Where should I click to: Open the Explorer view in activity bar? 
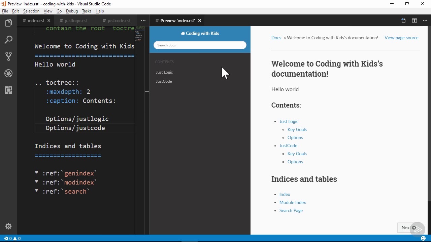pyautogui.click(x=8, y=23)
